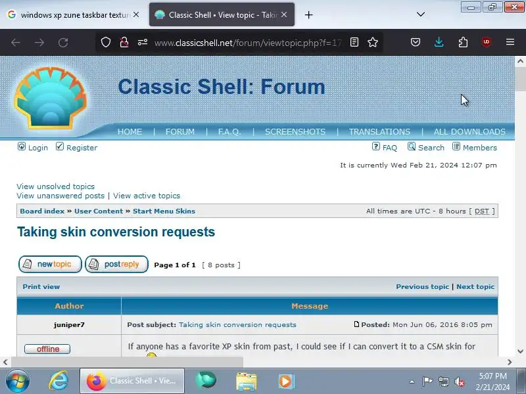The width and height of the screenshot is (526, 394).
Task: Open the post subject link Taking skin conversion requests
Action: [x=237, y=324]
